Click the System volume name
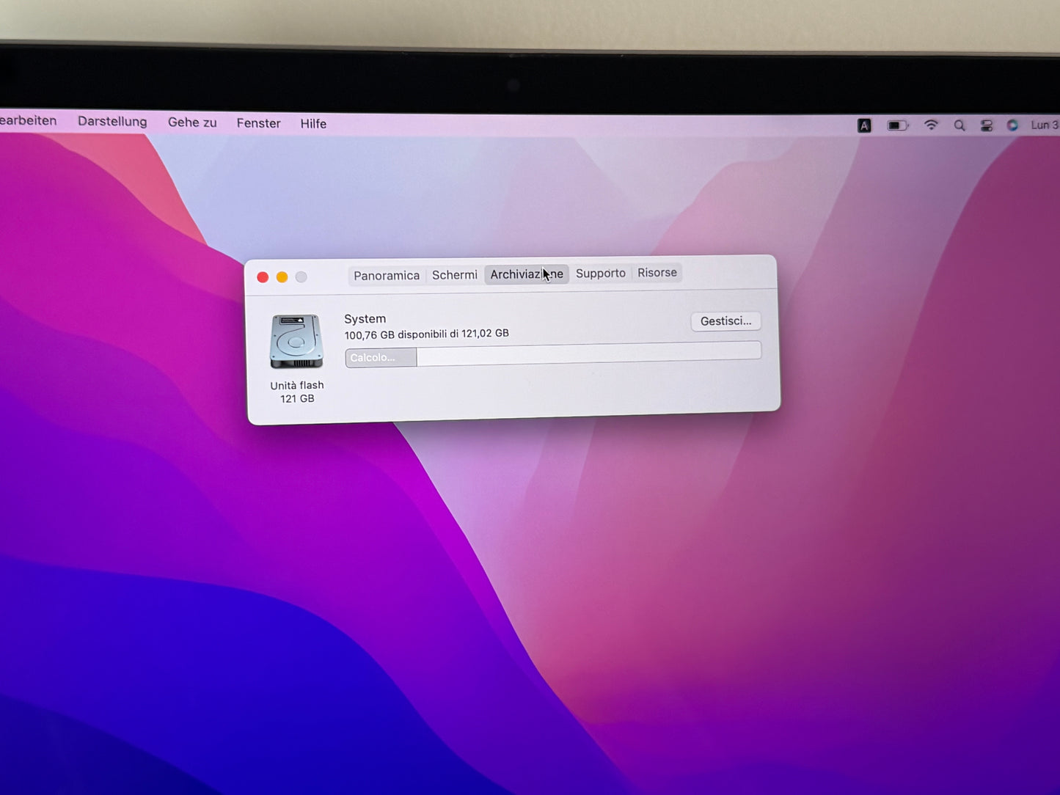 coord(365,319)
